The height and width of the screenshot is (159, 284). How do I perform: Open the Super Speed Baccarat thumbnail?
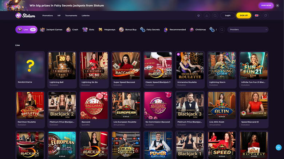click(126, 66)
